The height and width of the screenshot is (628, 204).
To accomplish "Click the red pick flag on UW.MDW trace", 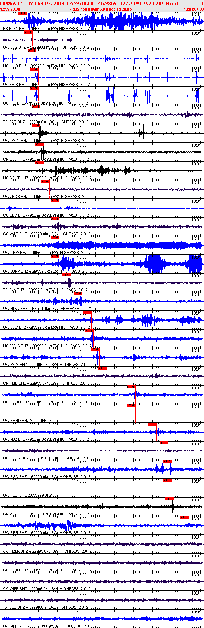I will (78, 293).
